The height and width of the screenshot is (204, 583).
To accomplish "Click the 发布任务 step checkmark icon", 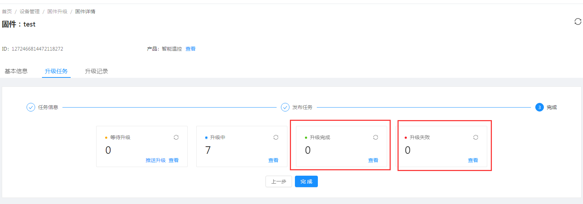I will coord(285,107).
